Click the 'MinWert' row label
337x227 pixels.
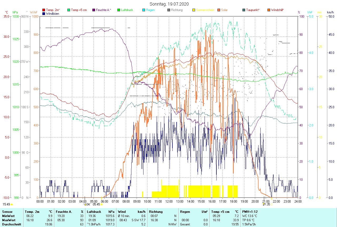(x=8, y=216)
